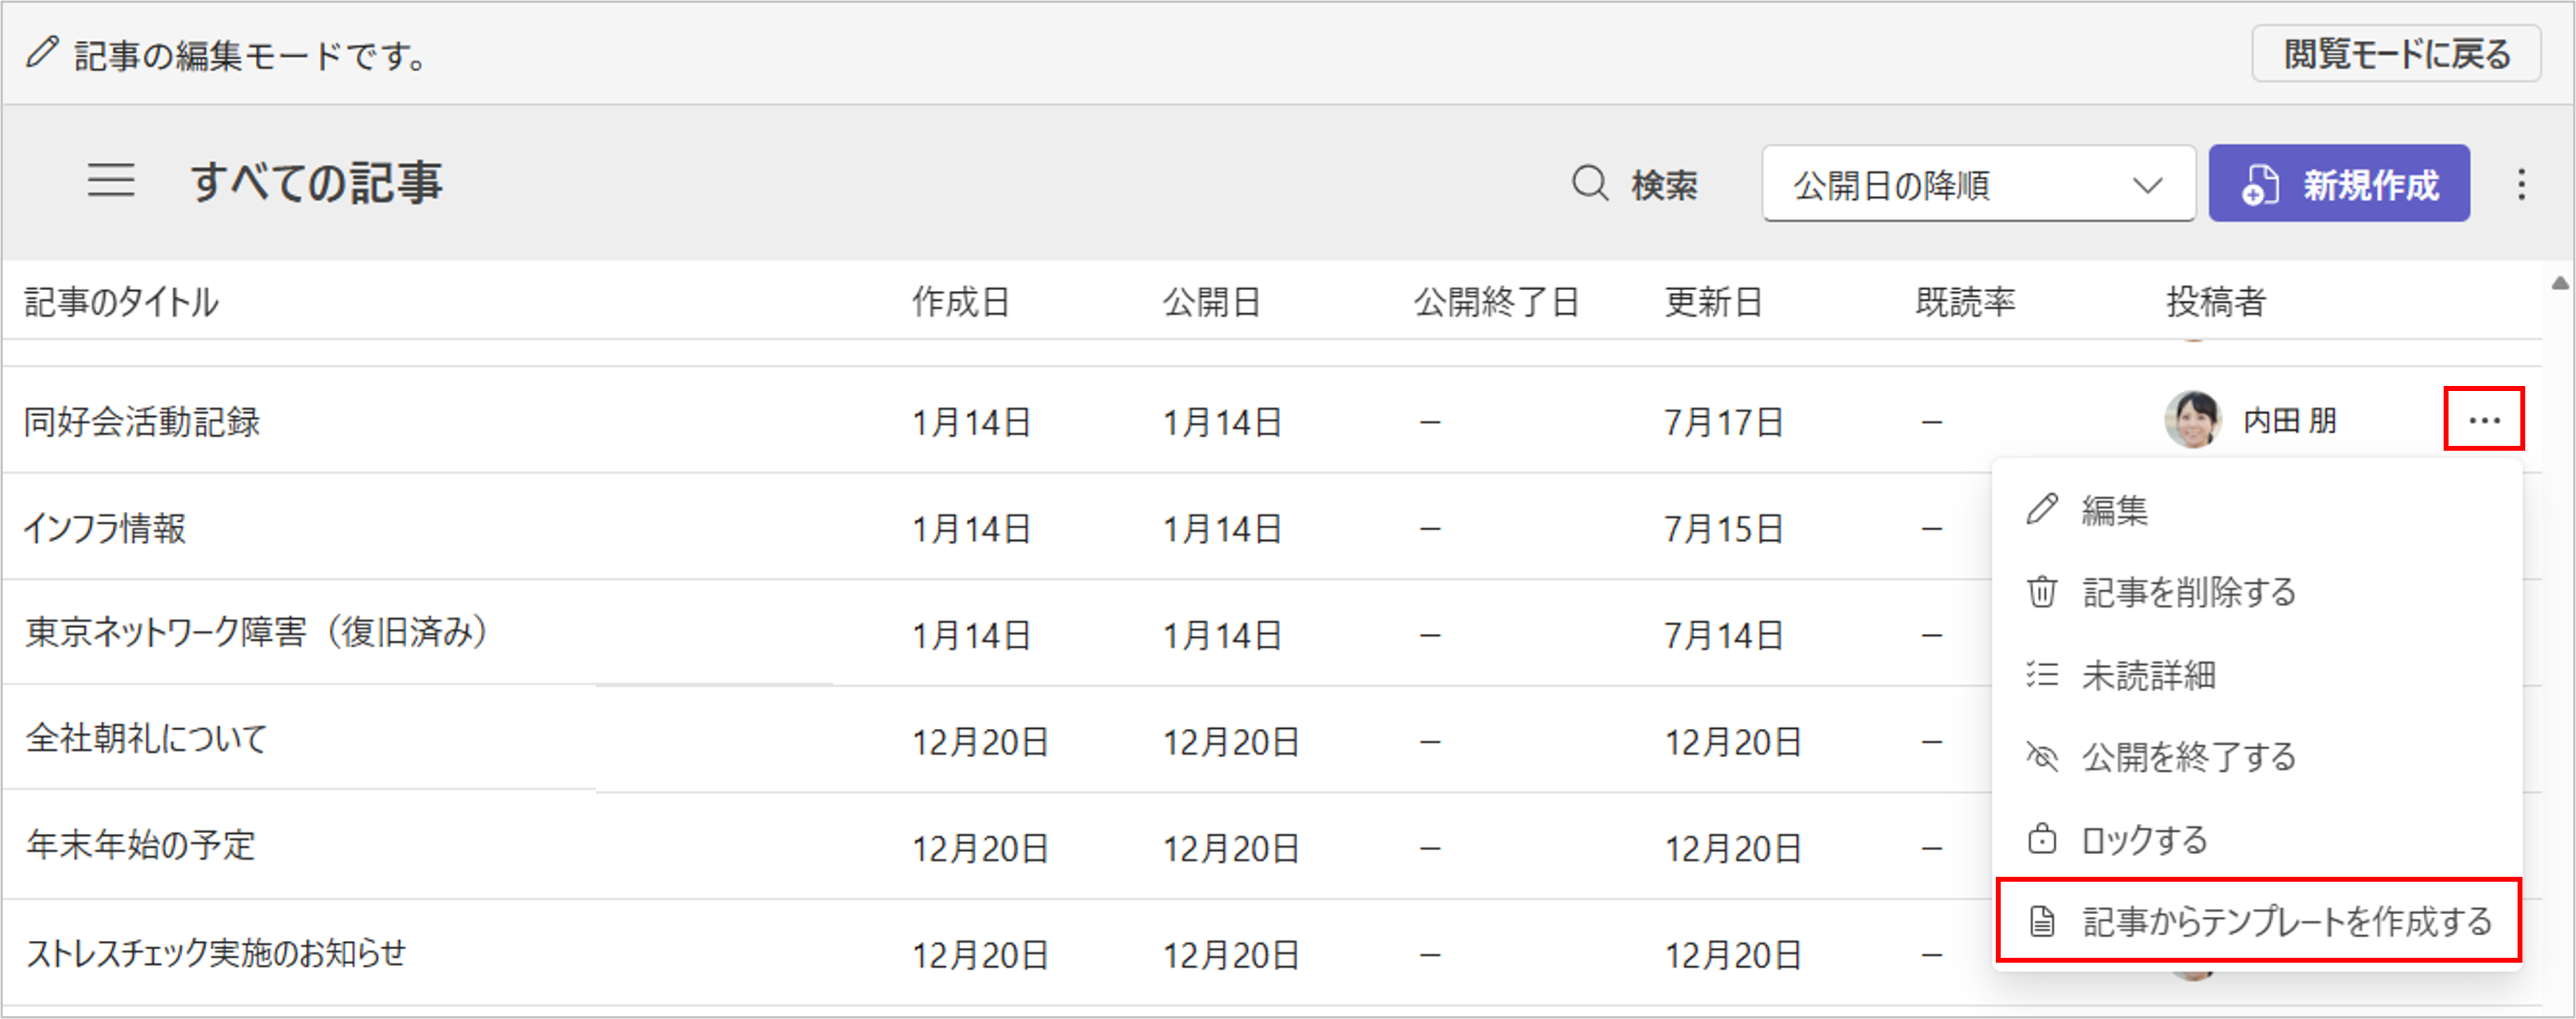Image resolution: width=2576 pixels, height=1019 pixels.
Task: Open ストレスチェック実施のお知らせ article
Action: [216, 953]
